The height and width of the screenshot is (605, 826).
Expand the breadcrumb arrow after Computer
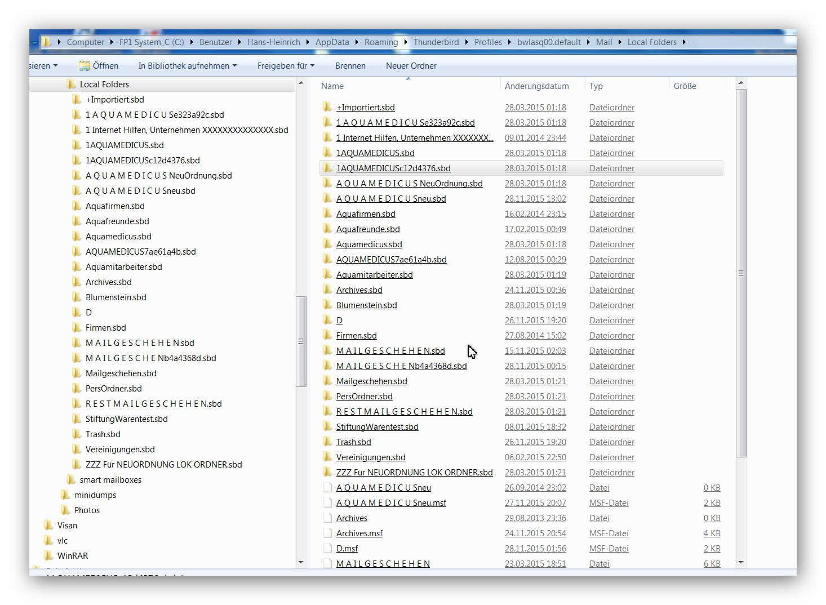(x=112, y=42)
